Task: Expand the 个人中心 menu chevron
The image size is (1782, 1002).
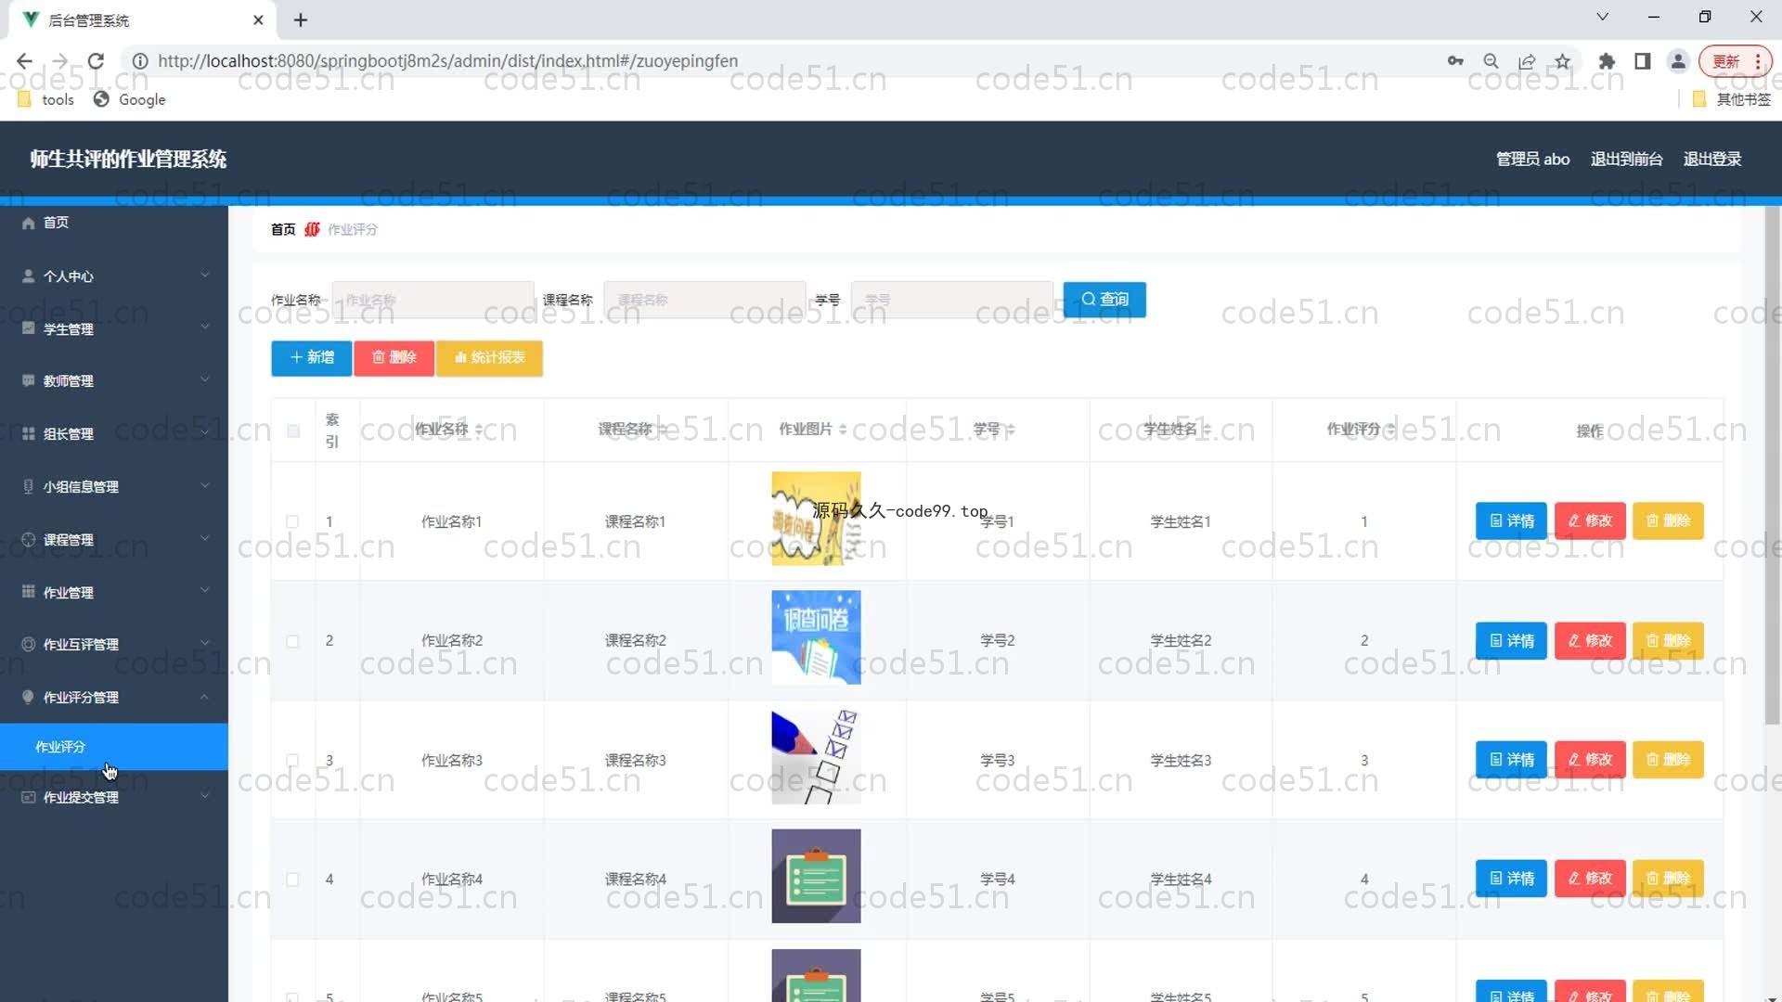Action: click(204, 275)
